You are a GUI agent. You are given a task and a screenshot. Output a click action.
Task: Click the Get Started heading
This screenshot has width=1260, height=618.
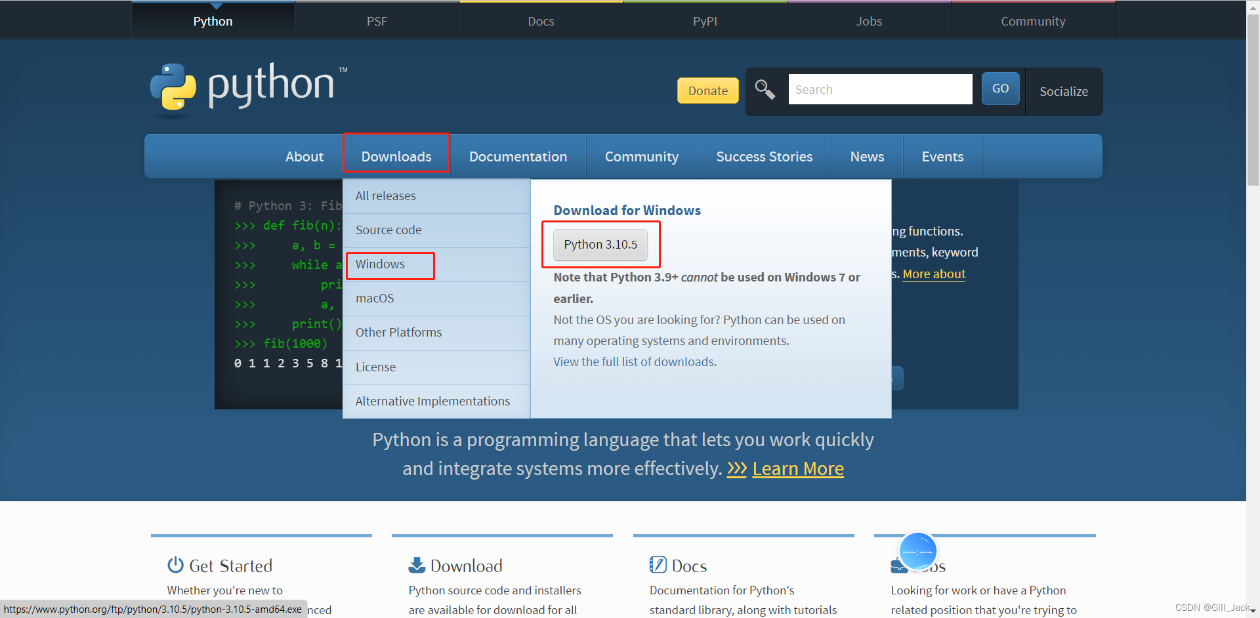[230, 566]
